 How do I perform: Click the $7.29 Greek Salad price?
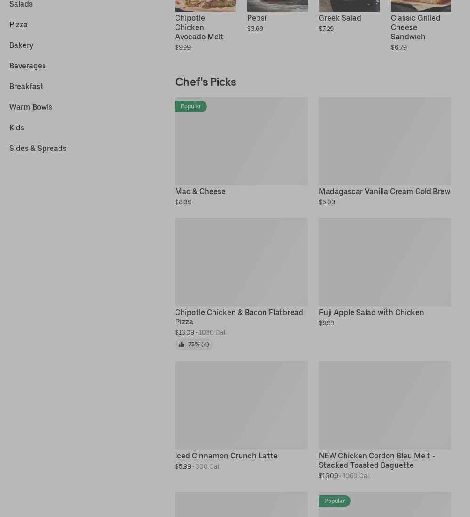[x=326, y=29]
